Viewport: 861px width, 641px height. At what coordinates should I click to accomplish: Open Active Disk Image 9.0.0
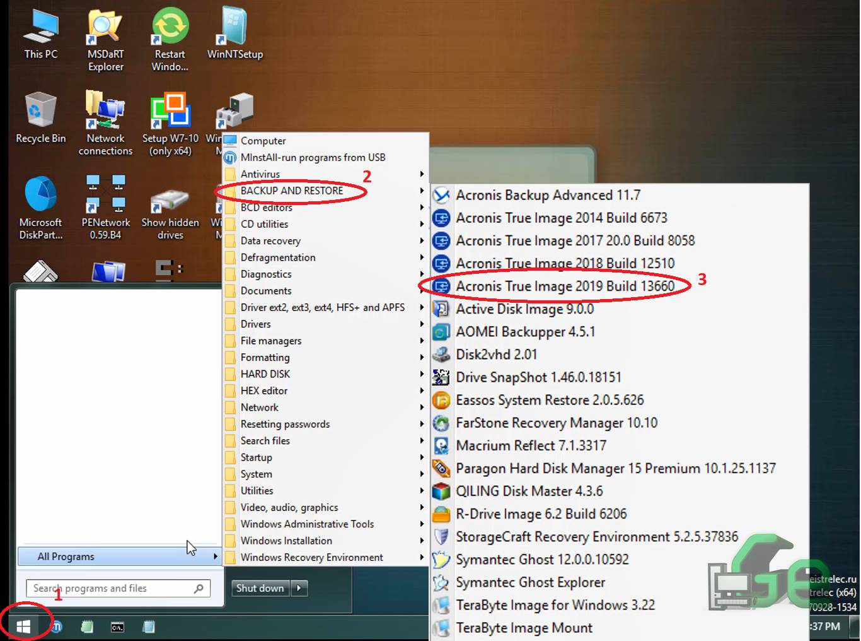[x=619, y=309]
